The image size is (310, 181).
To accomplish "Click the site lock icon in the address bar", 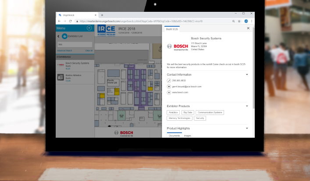I will pyautogui.click(x=77, y=21).
